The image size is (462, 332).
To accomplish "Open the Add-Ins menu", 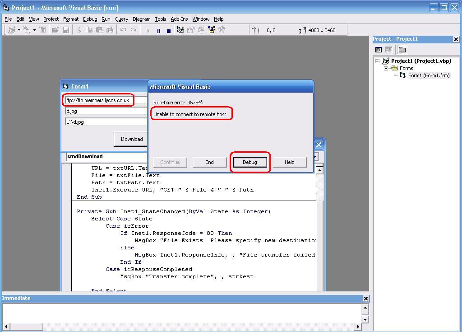I will tap(179, 19).
